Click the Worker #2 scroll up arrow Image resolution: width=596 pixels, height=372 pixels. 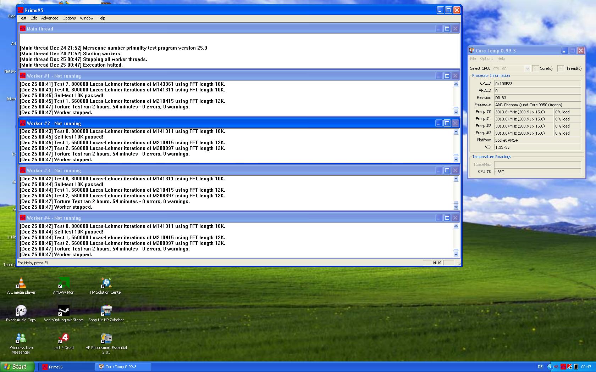click(456, 132)
